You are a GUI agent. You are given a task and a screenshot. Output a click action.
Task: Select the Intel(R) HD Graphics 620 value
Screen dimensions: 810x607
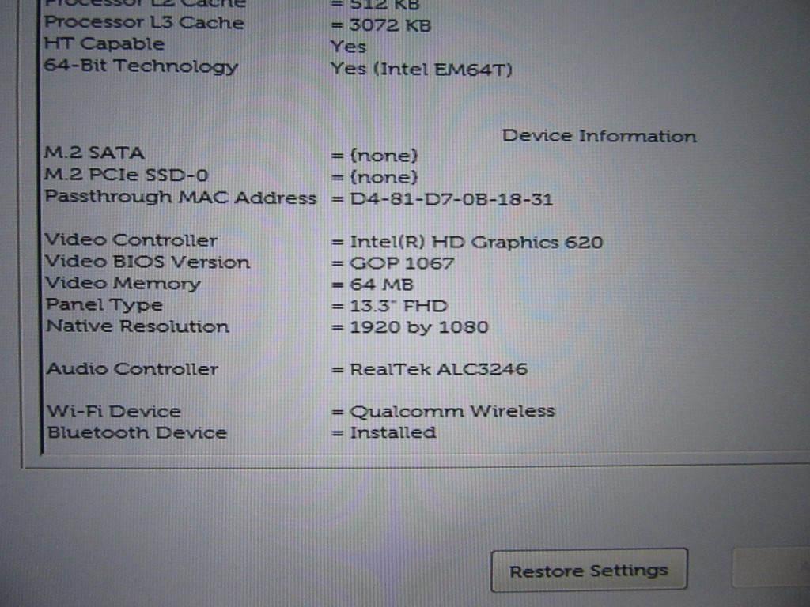[x=476, y=242]
